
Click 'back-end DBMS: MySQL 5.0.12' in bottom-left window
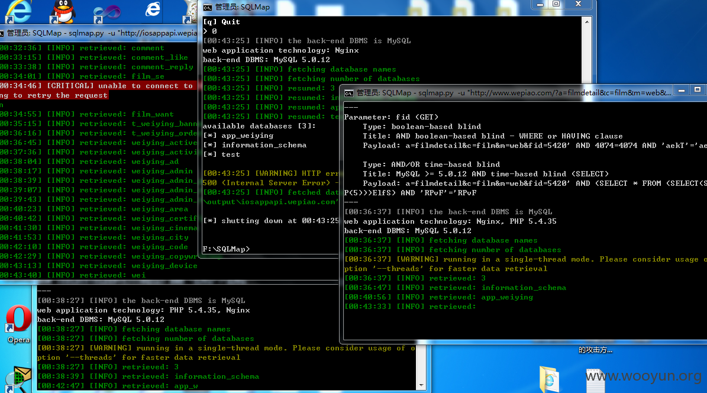click(101, 320)
